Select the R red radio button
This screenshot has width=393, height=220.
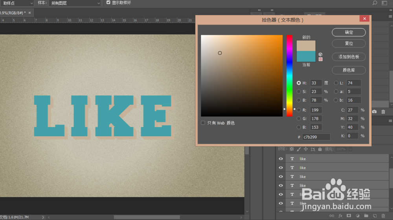tap(299, 110)
